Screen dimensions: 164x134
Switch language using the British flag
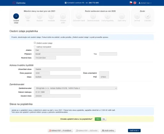pyautogui.click(x=135, y=3)
